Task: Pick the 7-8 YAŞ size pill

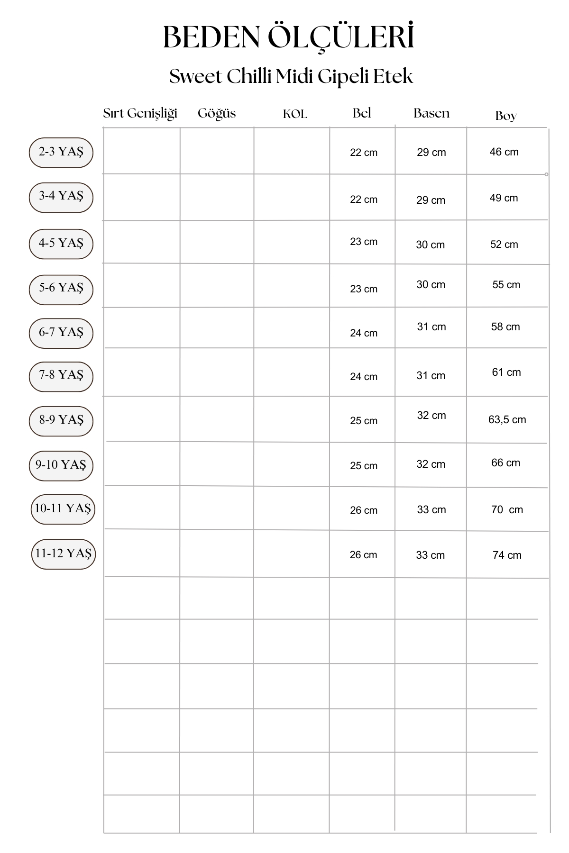Action: pyautogui.click(x=61, y=376)
